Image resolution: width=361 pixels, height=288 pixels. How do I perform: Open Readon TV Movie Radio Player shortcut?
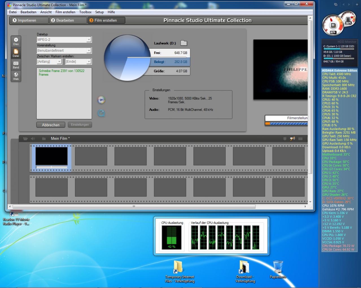pyautogui.click(x=16, y=219)
